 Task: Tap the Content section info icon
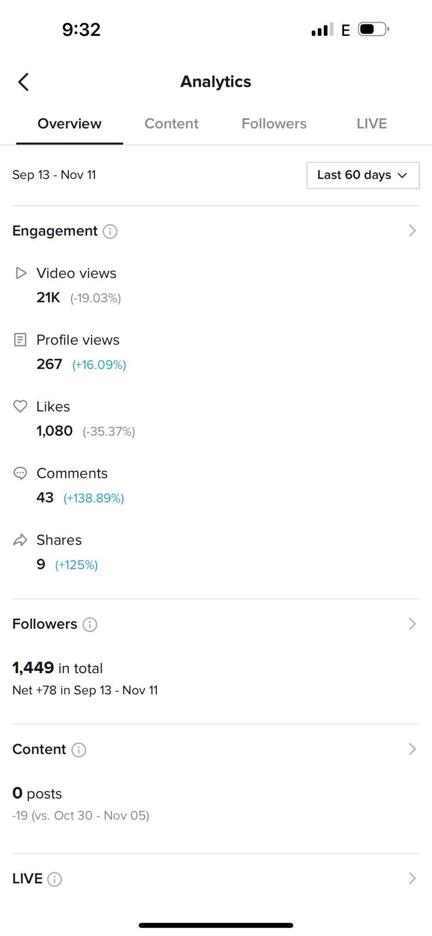tap(79, 750)
